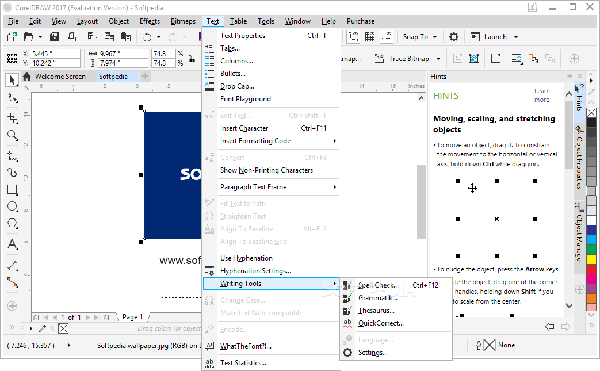Click the X position input field

click(55, 53)
